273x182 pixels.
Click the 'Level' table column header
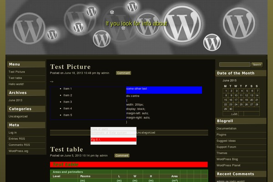[x=56, y=176]
